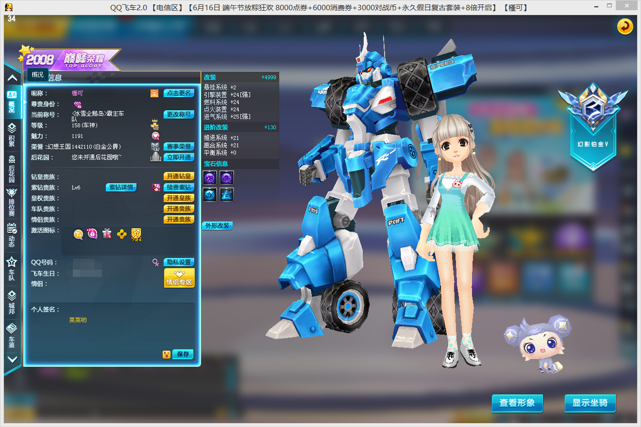Image resolution: width=641 pixels, height=427 pixels.
Task: Select the blue swirl gemstone slot
Action: click(210, 194)
